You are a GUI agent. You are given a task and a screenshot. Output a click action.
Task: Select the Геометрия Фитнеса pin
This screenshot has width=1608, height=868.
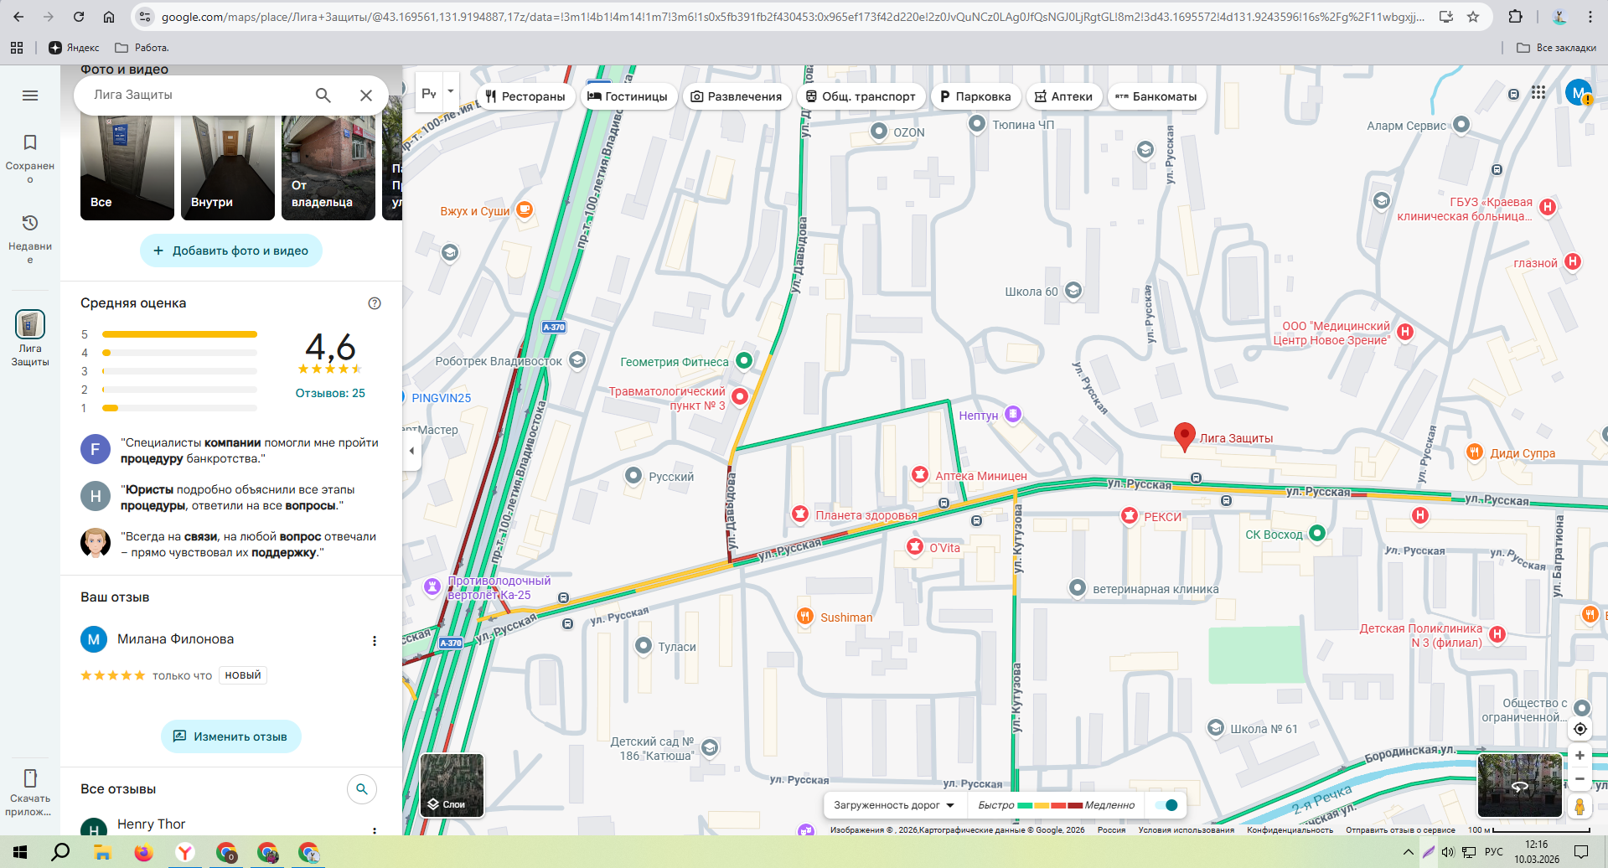coord(743,361)
